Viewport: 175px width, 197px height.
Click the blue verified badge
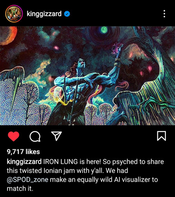point(67,14)
